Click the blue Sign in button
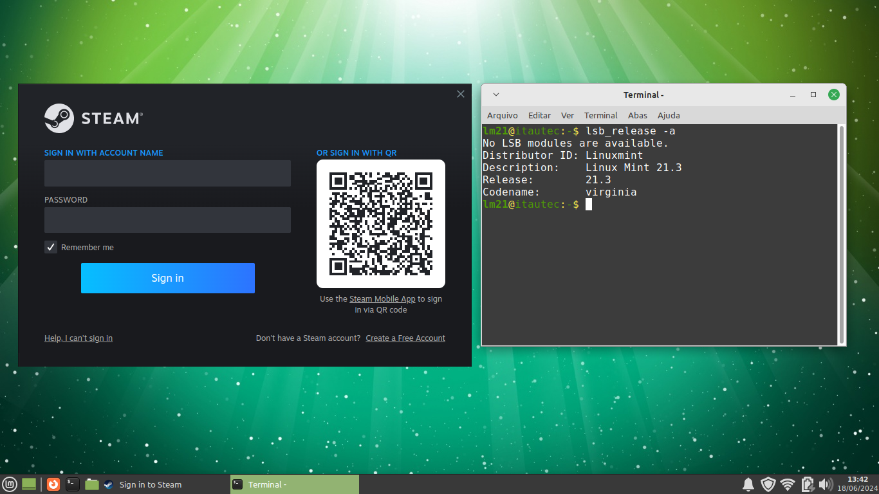The height and width of the screenshot is (494, 879). (x=168, y=278)
